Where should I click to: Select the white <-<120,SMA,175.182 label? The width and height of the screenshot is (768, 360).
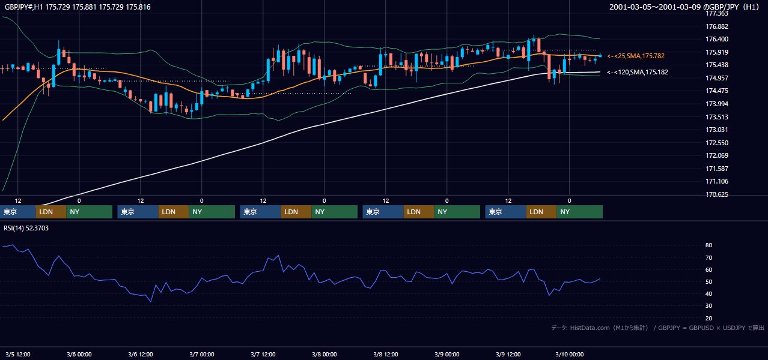click(638, 72)
